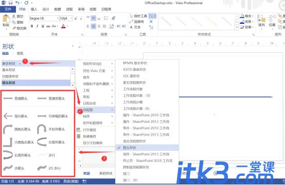Open the 12pt font size dropdown
The height and width of the screenshot is (185, 285).
tap(72, 18)
